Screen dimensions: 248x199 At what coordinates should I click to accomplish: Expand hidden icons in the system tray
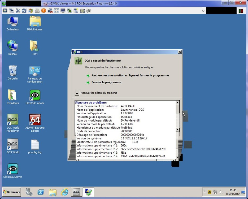(x=205, y=192)
